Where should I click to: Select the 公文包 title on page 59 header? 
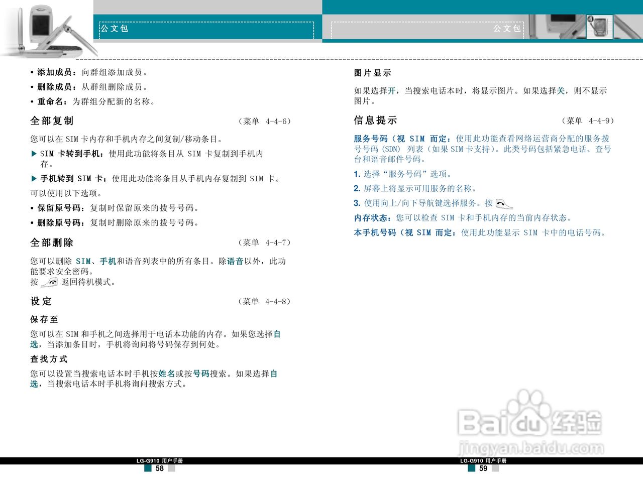coord(507,29)
